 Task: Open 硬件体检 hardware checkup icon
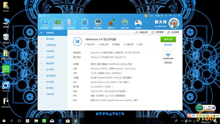(45, 24)
